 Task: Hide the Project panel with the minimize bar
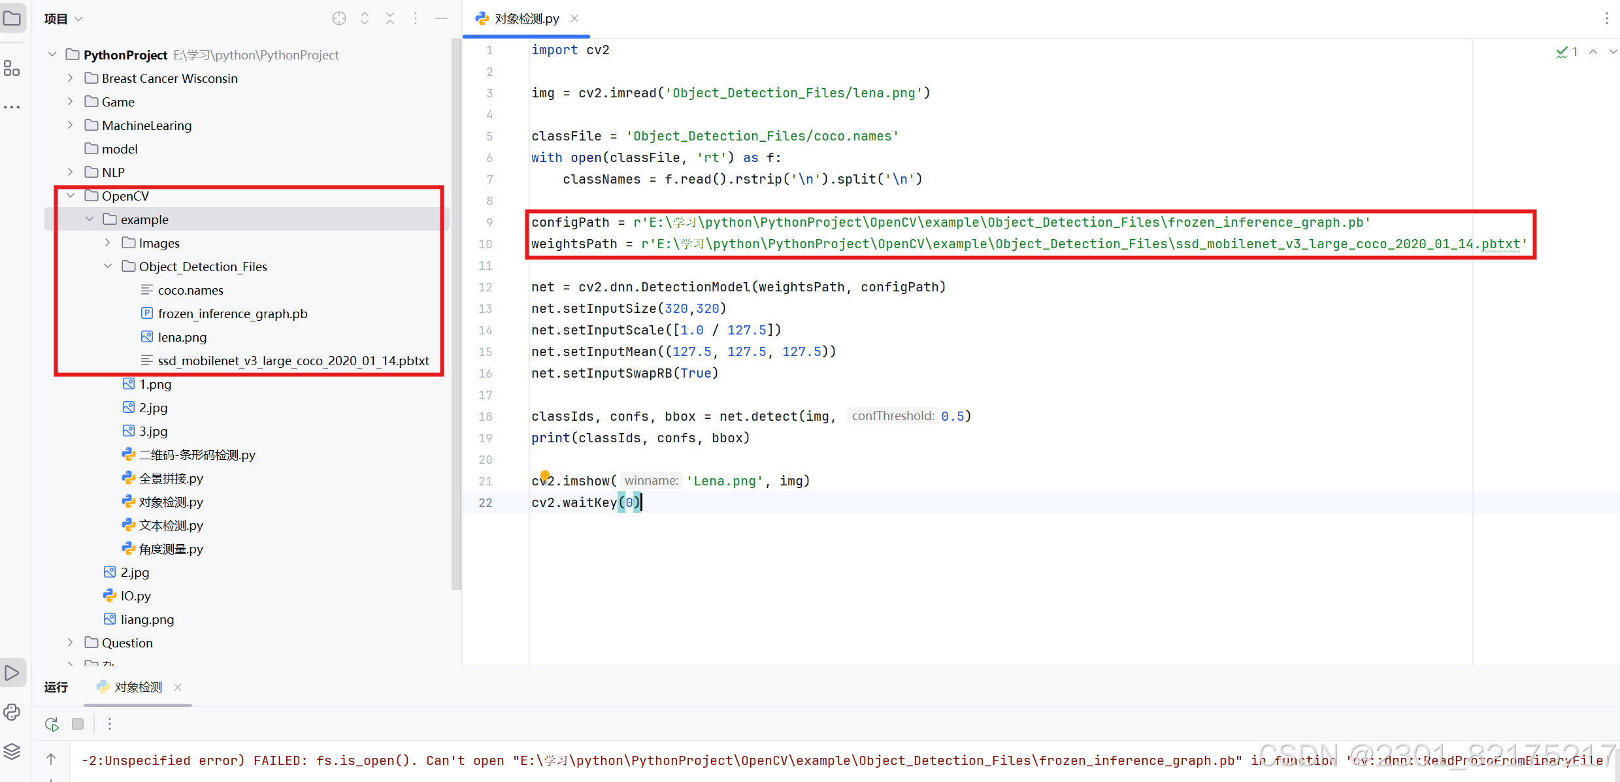pos(441,18)
